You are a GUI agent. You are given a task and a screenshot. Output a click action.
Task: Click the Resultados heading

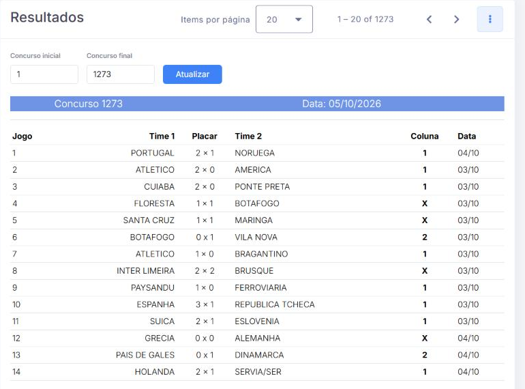pyautogui.click(x=47, y=18)
